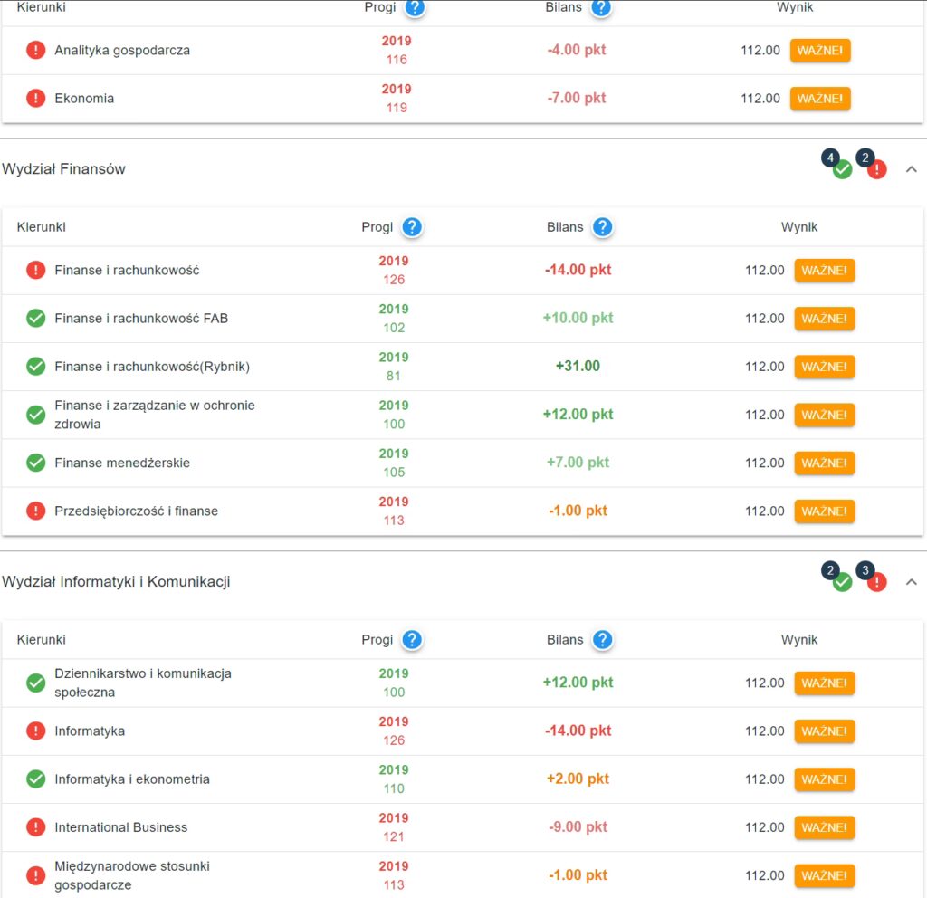Click the -14.00 pkt balance for Informatyka

tap(578, 731)
